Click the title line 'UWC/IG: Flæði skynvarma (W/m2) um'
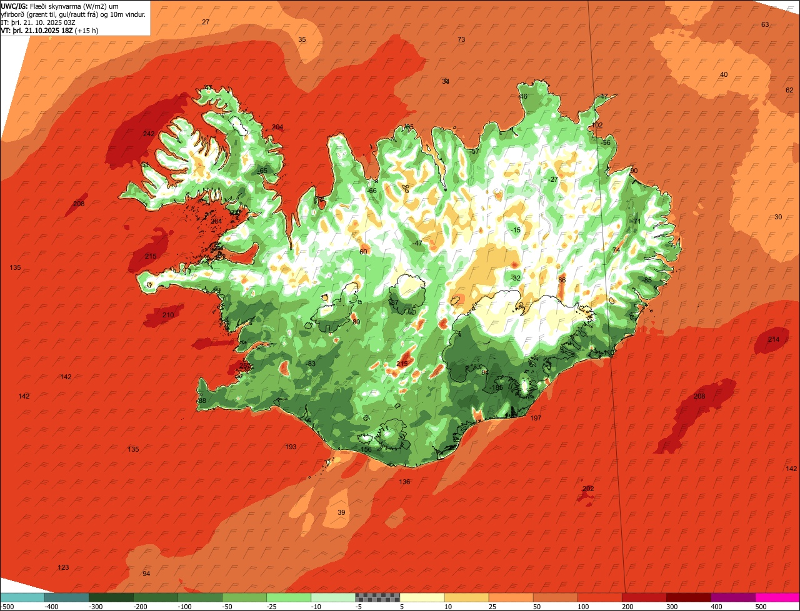The width and height of the screenshot is (800, 611). pyautogui.click(x=60, y=6)
